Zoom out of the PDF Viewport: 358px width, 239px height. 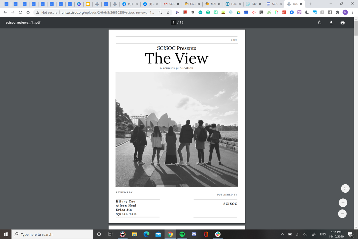(x=342, y=214)
